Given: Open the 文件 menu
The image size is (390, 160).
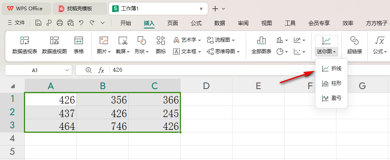Looking at the screenshot, I should pyautogui.click(x=16, y=23).
